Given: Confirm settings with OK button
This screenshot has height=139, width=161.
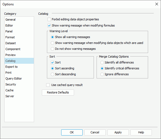Looking at the screenshot, I should coord(72,133).
